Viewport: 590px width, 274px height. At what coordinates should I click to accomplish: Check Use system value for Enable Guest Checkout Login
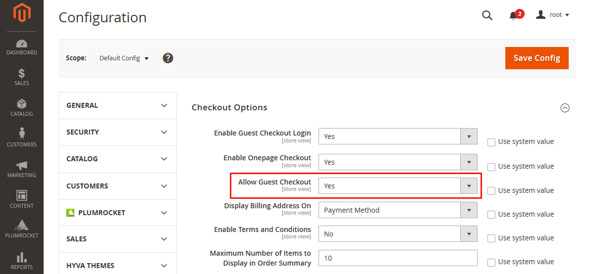(x=491, y=142)
